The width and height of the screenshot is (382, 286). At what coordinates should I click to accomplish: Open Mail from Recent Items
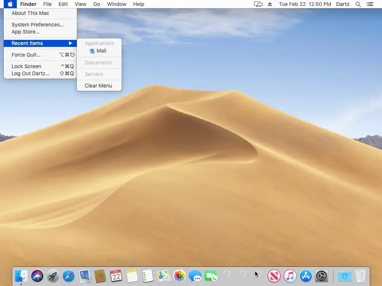(99, 51)
